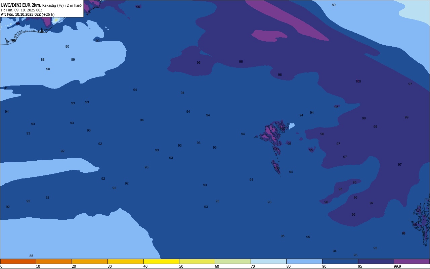Select the purple legend swatch above 99.9
Screen dimensions: 430x269
(x=412, y=261)
